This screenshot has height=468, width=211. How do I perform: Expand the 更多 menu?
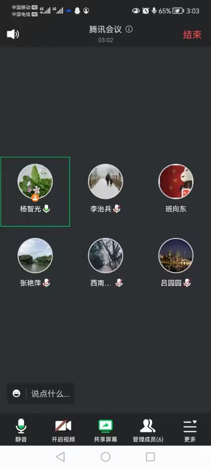tap(190, 430)
